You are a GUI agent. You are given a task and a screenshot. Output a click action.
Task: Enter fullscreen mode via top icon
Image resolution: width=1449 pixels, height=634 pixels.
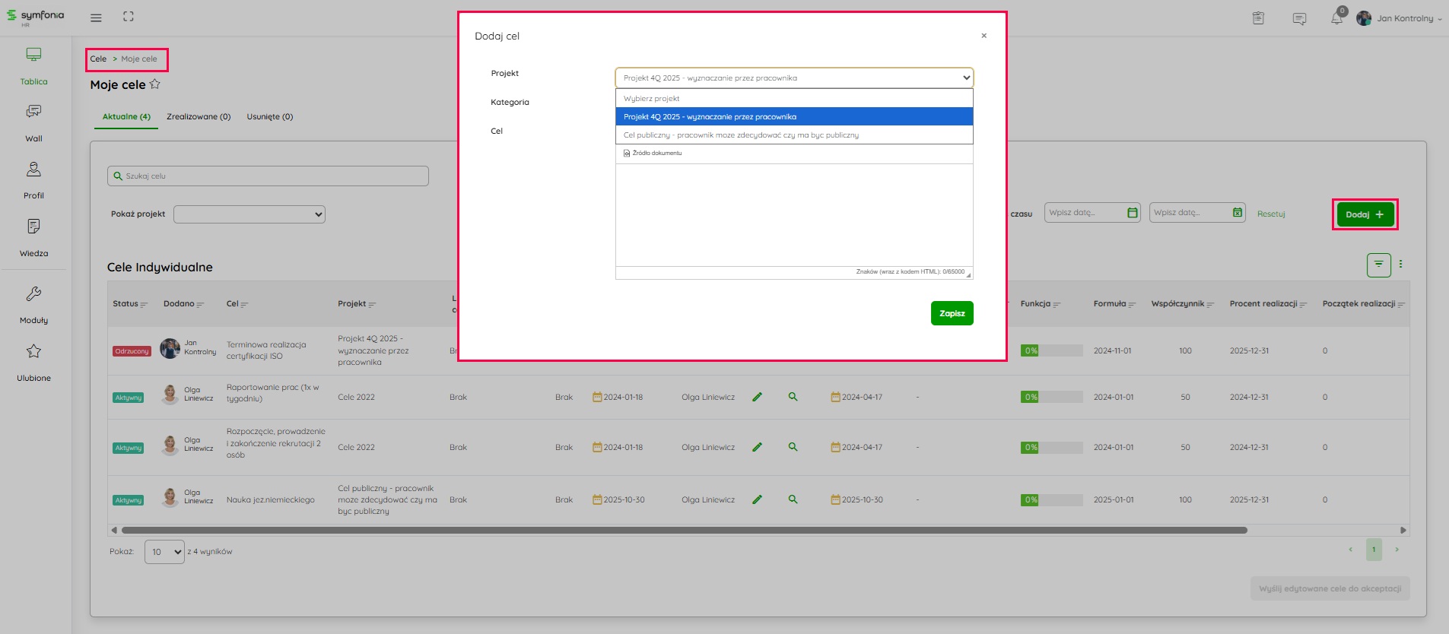click(129, 17)
